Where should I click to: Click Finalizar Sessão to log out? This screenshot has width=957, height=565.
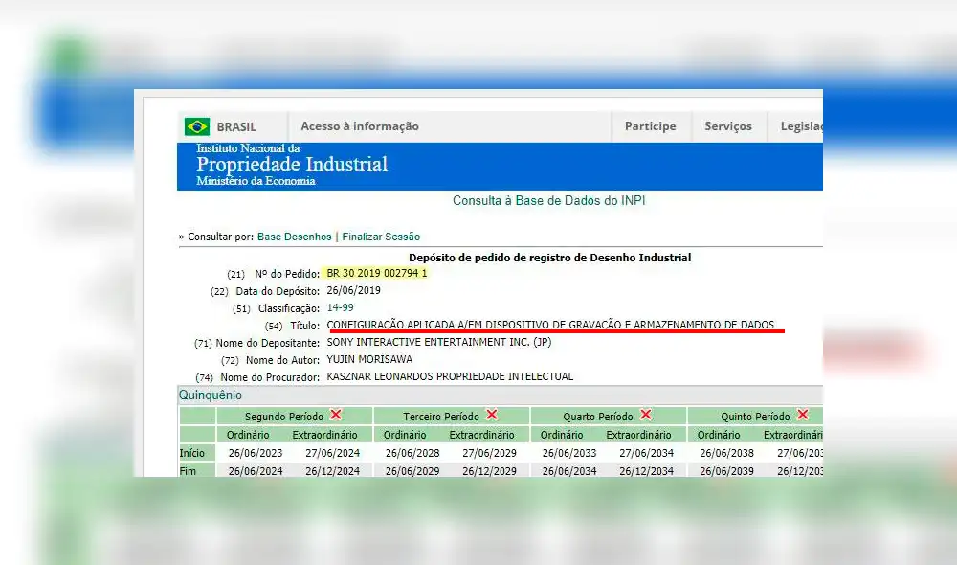[381, 237]
